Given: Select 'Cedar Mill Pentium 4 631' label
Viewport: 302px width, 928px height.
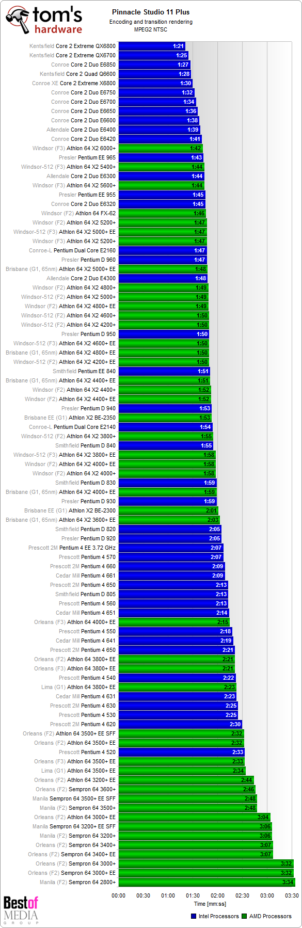Looking at the screenshot, I should tap(86, 696).
